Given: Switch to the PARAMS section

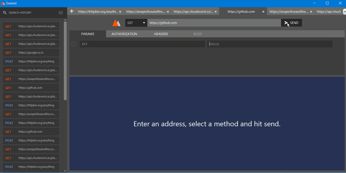Looking at the screenshot, I should click(x=88, y=34).
